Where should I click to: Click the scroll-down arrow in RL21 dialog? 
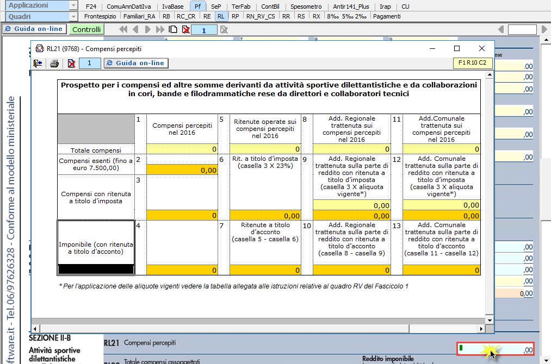[490, 320]
